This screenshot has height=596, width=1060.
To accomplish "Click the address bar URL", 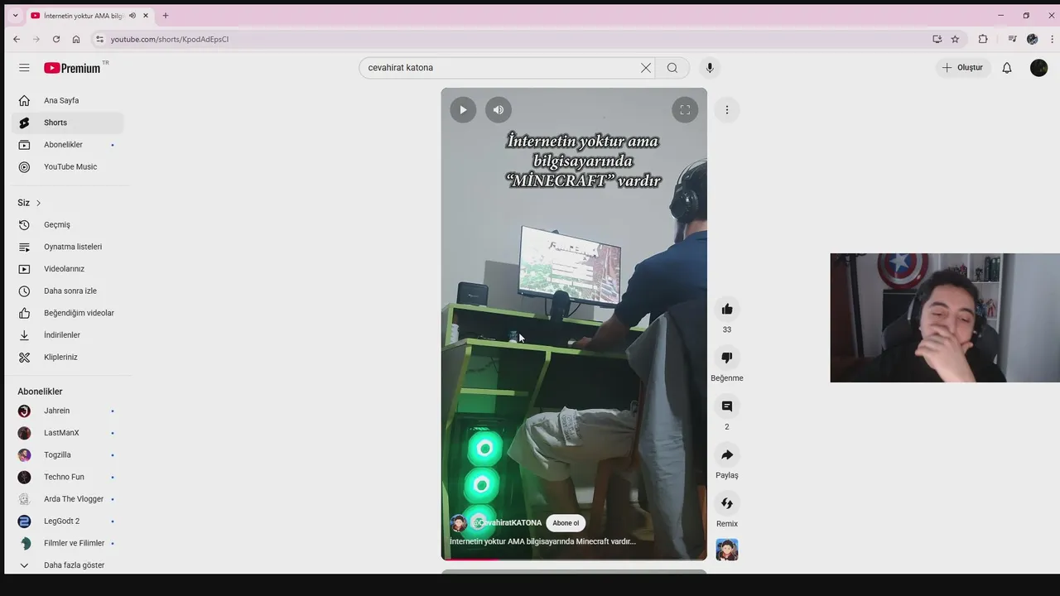I will [170, 39].
